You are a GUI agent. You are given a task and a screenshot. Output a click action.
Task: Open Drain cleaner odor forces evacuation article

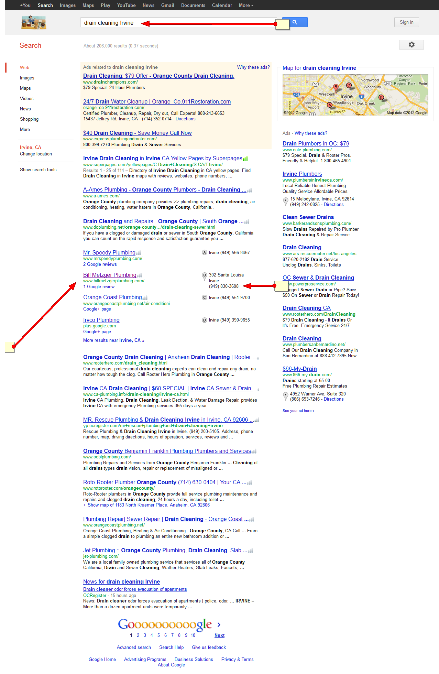(135, 589)
